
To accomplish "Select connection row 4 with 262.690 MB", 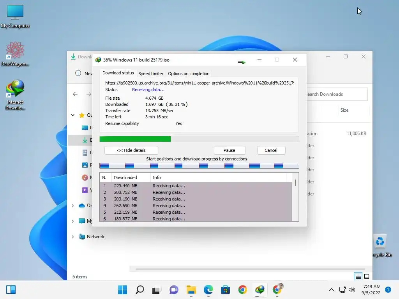I will 196,206.
